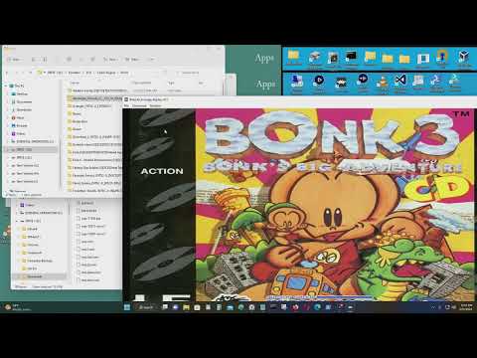Open the emulator Command menu

pos(139,105)
